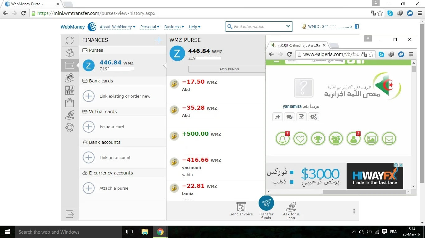The width and height of the screenshot is (425, 238).
Task: Click the trophy icon in forum
Action: point(318,139)
